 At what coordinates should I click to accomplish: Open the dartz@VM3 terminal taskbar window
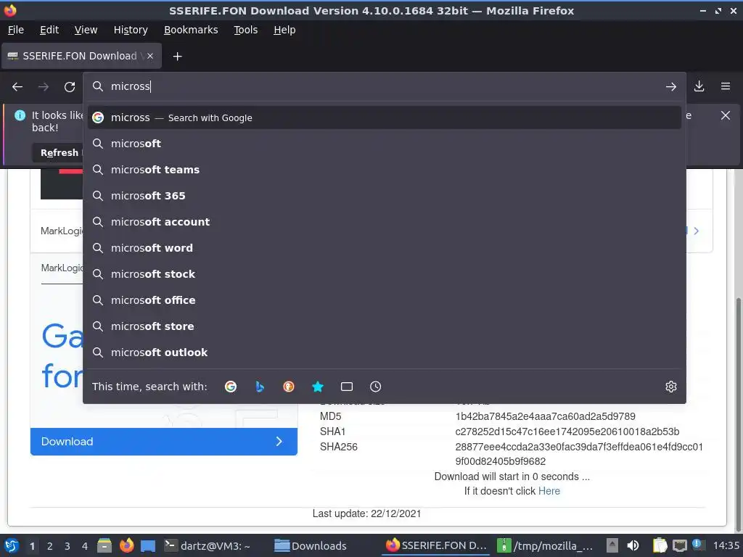(208, 545)
